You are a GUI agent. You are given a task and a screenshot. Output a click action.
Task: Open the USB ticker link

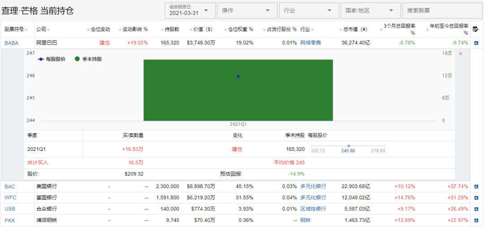click(x=10, y=209)
